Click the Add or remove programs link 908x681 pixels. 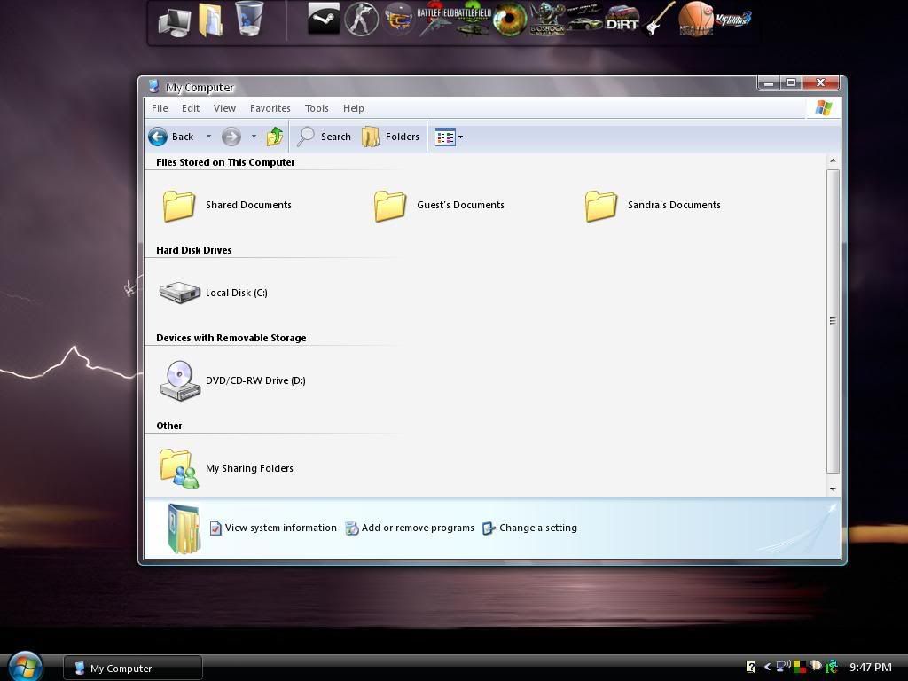point(417,528)
